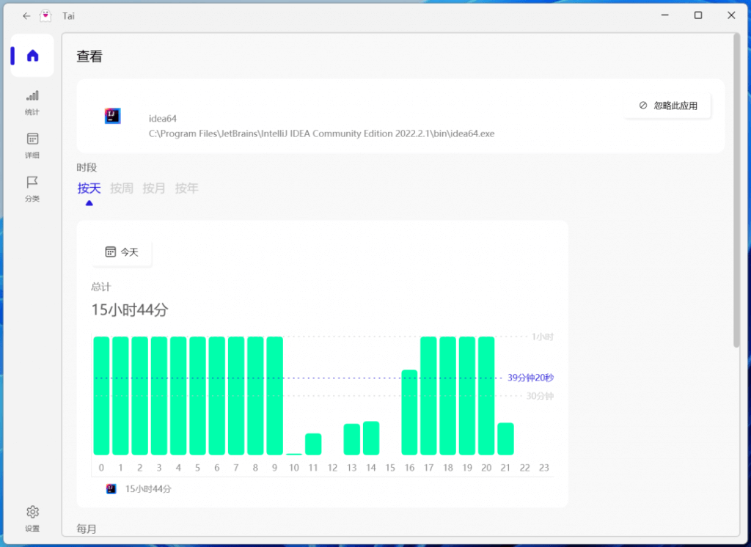Maximize the Tai window
The width and height of the screenshot is (751, 547).
tap(698, 15)
